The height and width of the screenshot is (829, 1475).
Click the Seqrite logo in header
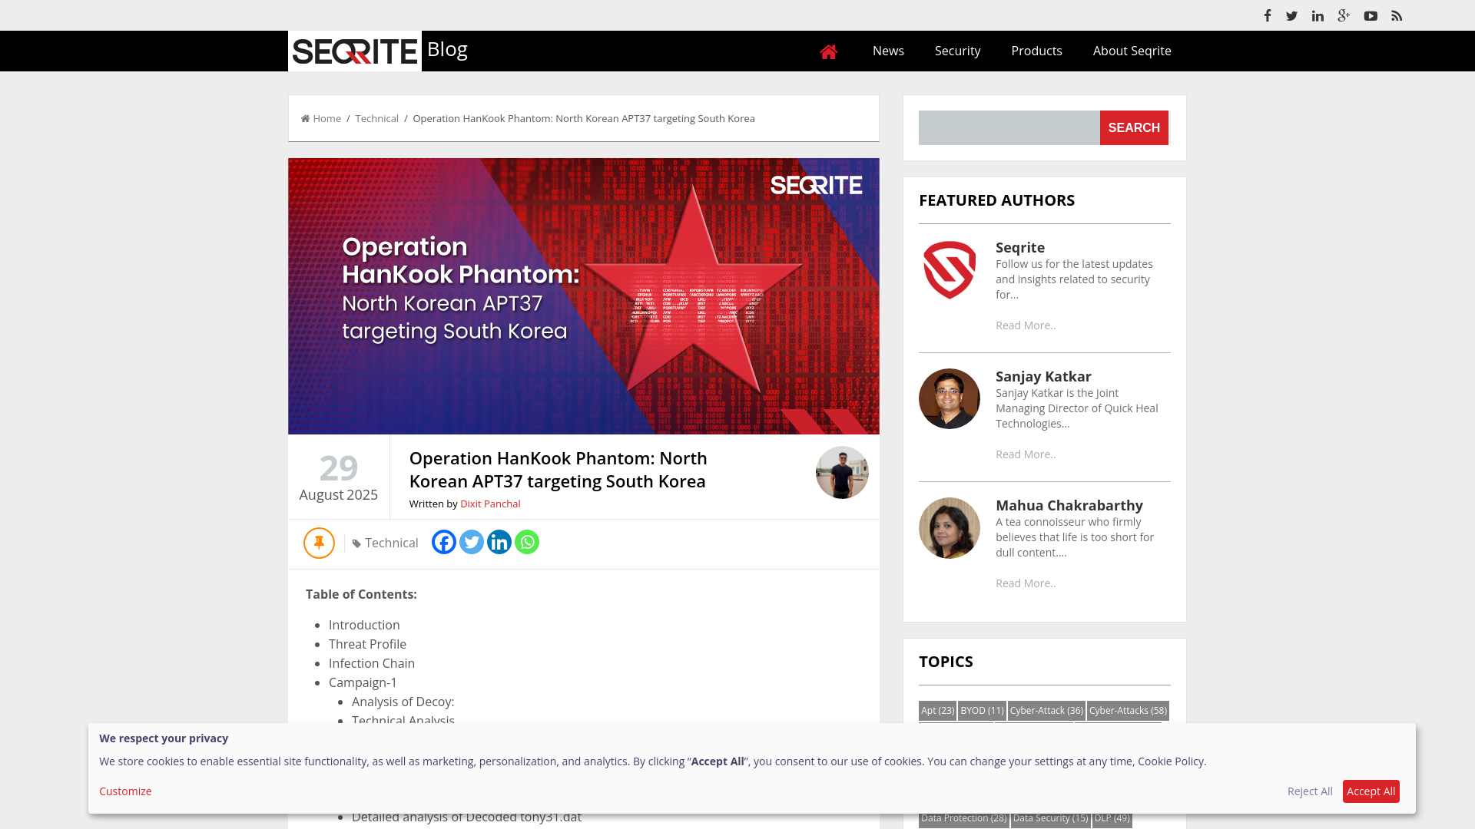tap(355, 51)
